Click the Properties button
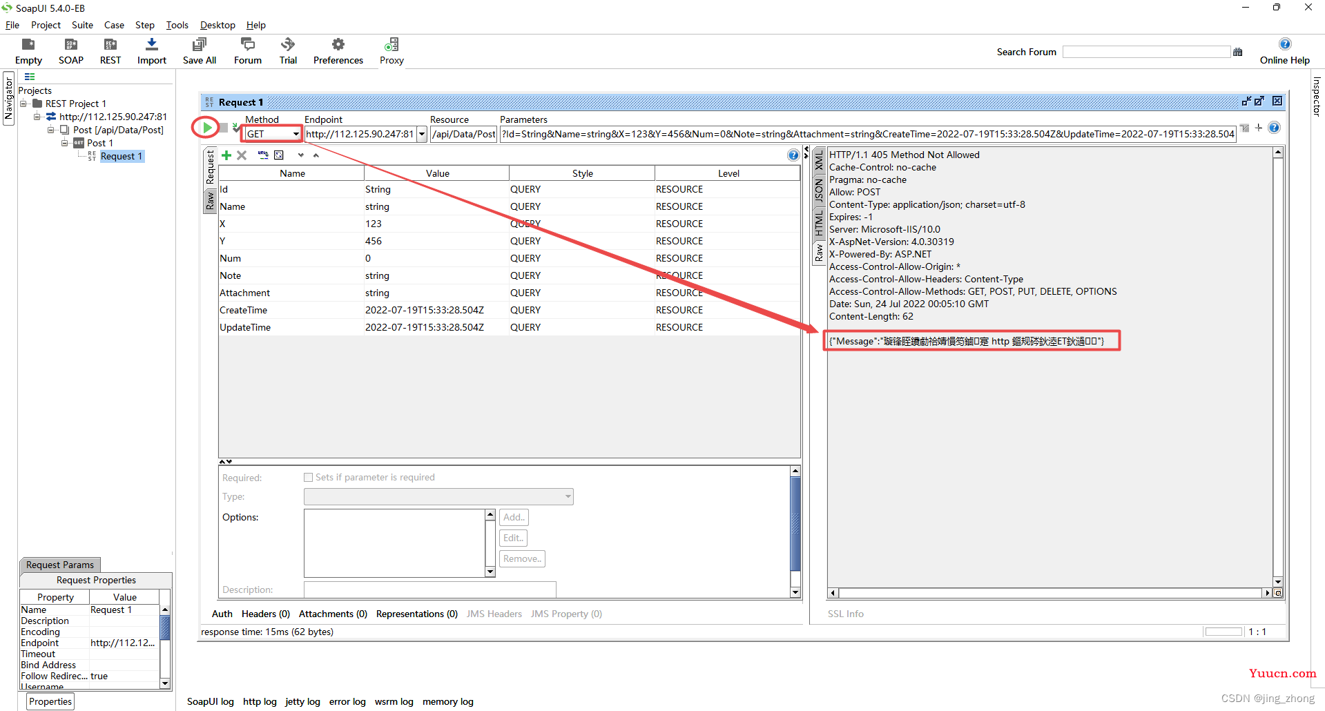This screenshot has width=1325, height=711. pyautogui.click(x=50, y=701)
